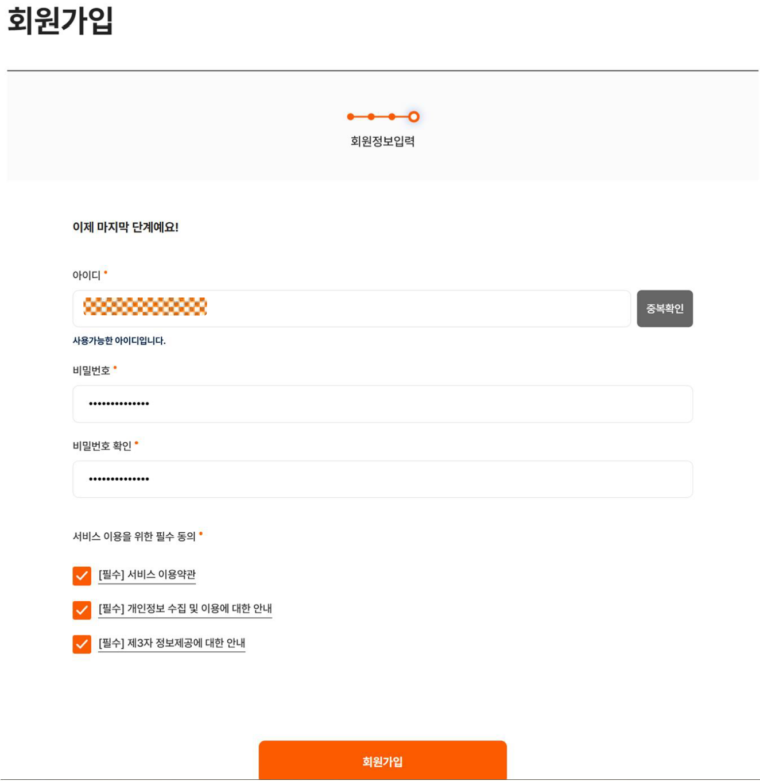Open 제3자 정보제공에 대한 안내 link
The height and width of the screenshot is (781, 760).
172,643
